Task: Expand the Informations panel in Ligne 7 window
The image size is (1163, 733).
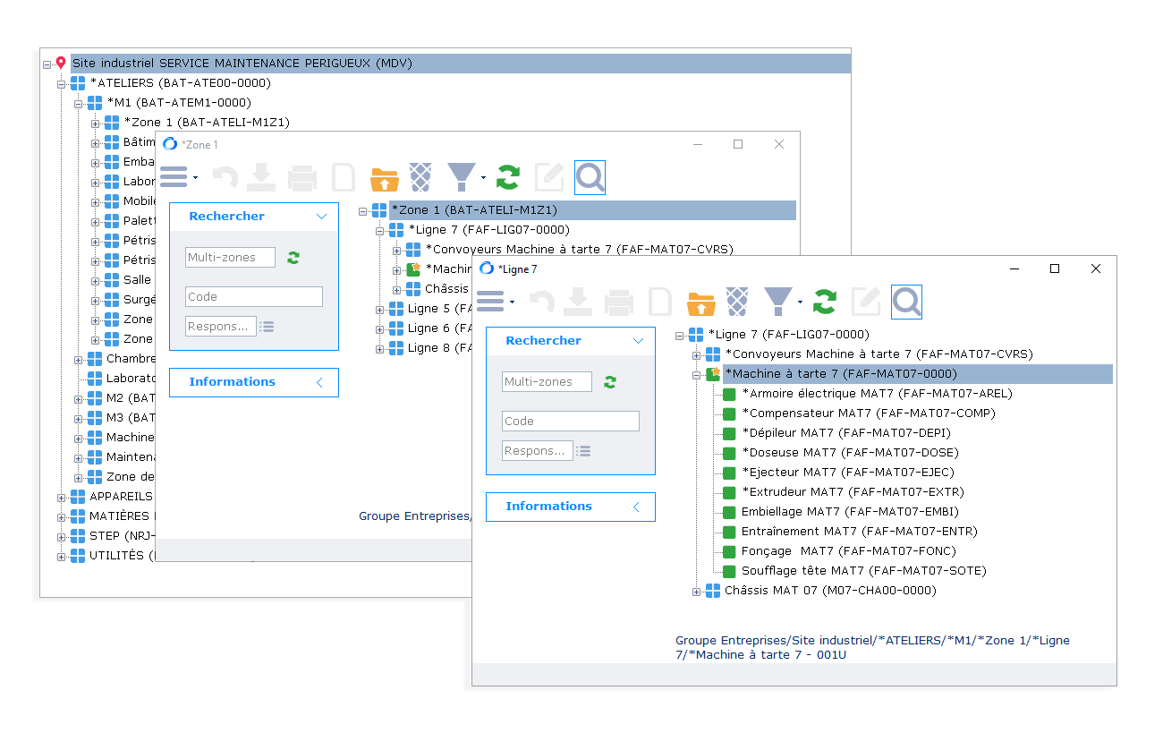Action: point(637,507)
